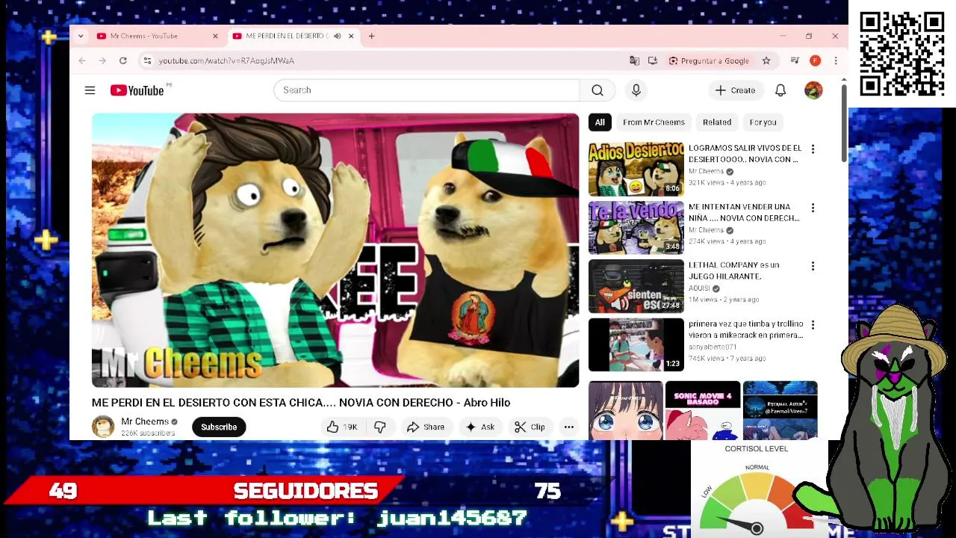Screen dimensions: 956x538
Task: Open the media control icon in Chrome toolbar
Action: [x=795, y=61]
